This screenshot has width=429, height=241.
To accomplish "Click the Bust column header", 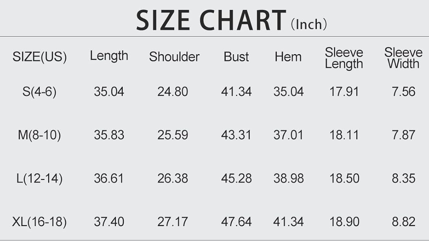I will point(236,57).
